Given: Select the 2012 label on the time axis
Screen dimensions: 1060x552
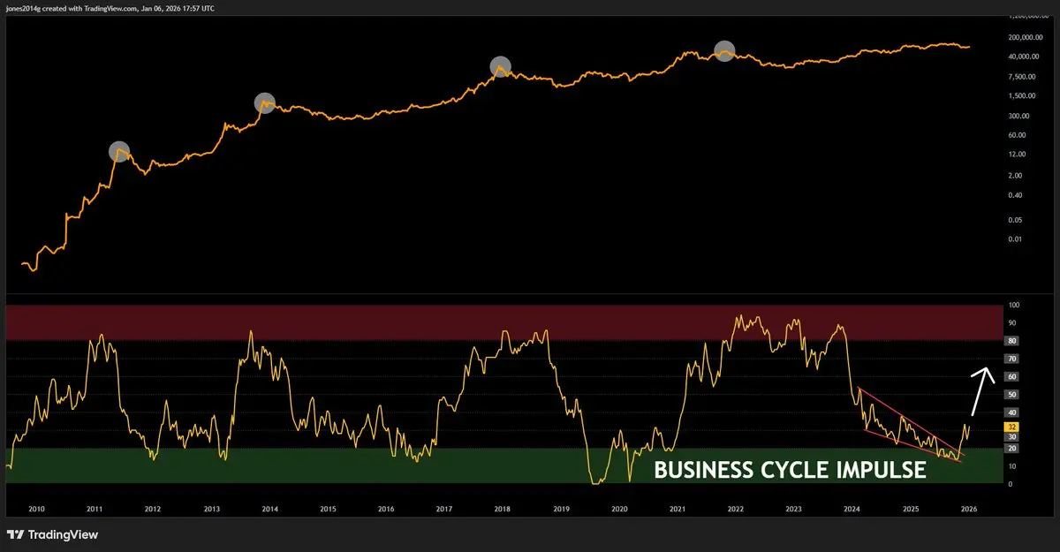Looking at the screenshot, I should pyautogui.click(x=153, y=510).
